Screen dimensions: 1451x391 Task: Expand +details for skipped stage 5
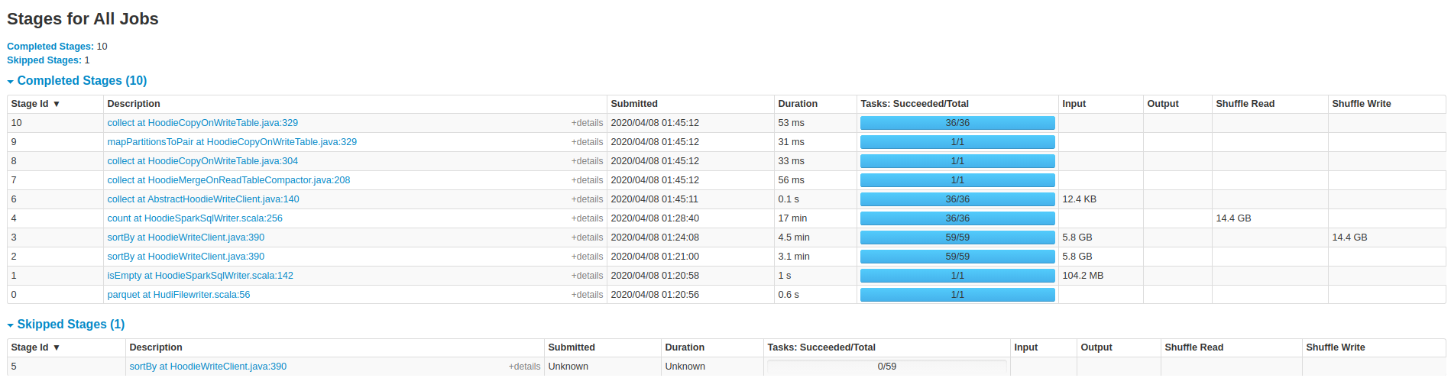[524, 367]
